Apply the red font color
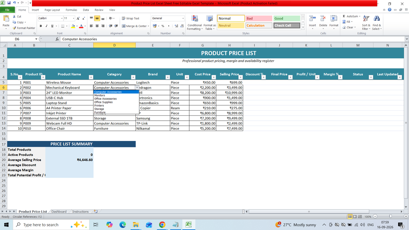 [81, 26]
